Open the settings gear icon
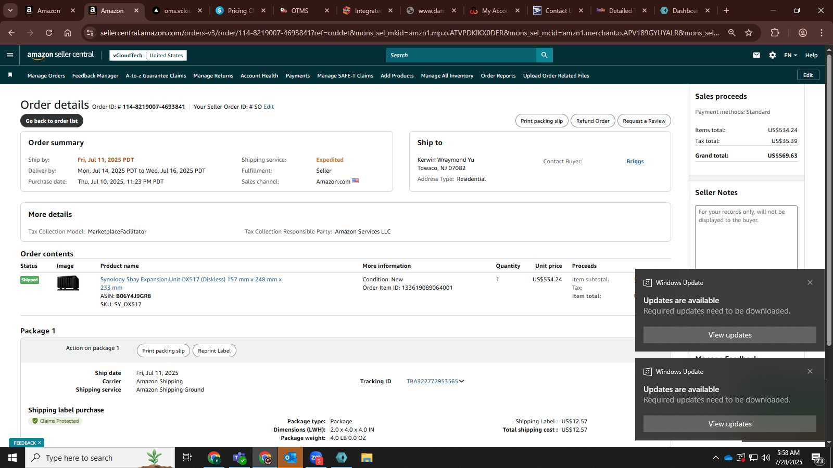 click(x=773, y=55)
